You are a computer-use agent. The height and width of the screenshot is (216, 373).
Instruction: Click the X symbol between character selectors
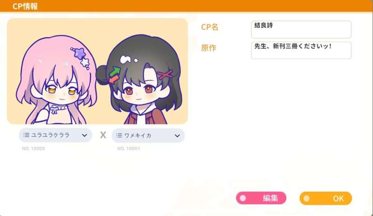tap(103, 135)
